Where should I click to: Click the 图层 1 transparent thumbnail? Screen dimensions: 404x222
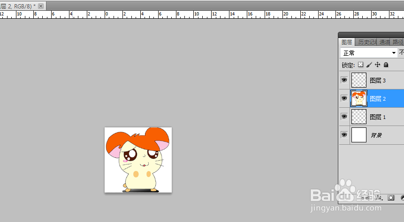[x=358, y=117]
